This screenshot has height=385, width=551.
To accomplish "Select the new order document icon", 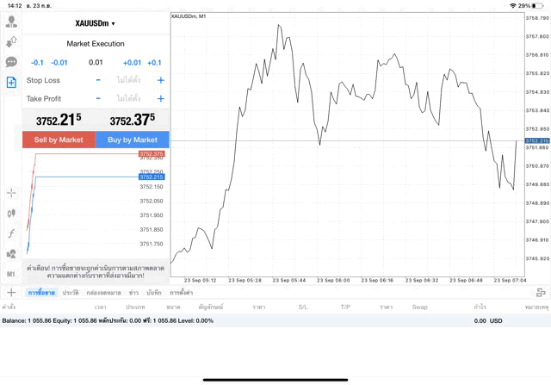I will point(11,82).
